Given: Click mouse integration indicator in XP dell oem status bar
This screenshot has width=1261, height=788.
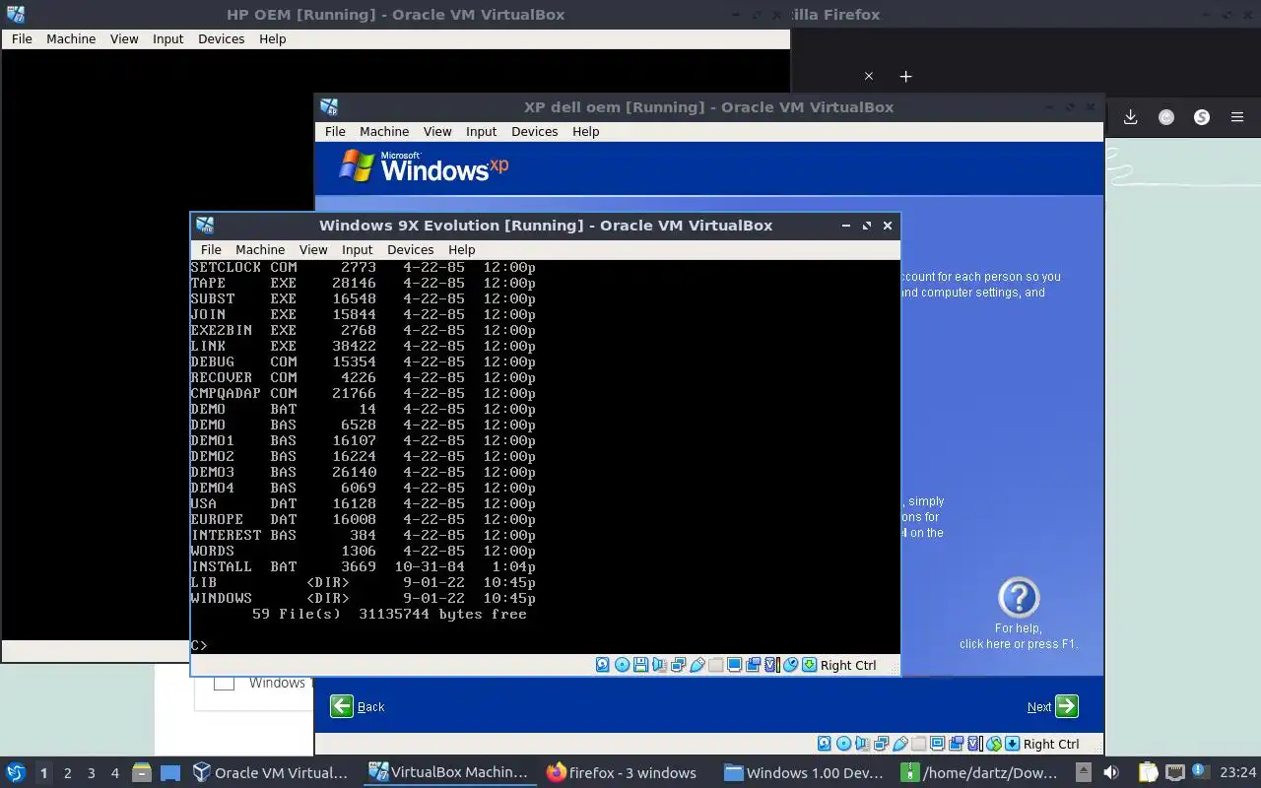Looking at the screenshot, I should click(x=994, y=744).
